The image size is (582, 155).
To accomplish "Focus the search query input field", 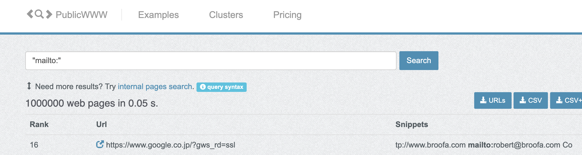I will click(x=211, y=61).
